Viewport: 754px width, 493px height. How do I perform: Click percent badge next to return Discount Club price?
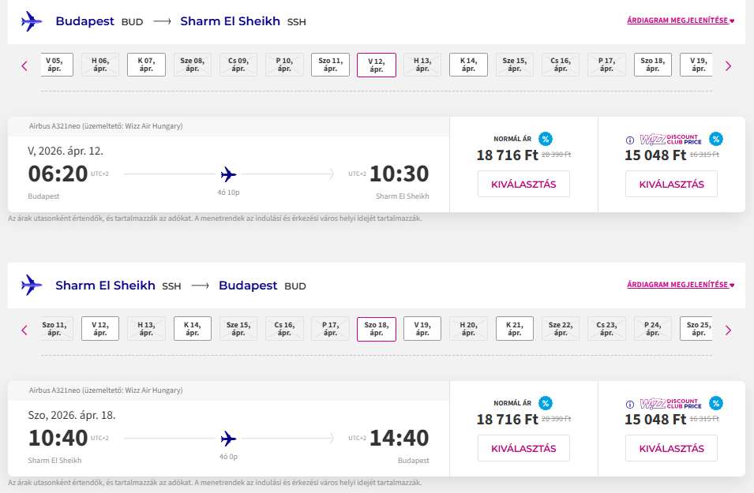(716, 403)
